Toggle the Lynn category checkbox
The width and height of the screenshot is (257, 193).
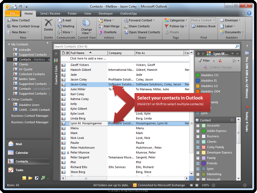[x=198, y=169]
